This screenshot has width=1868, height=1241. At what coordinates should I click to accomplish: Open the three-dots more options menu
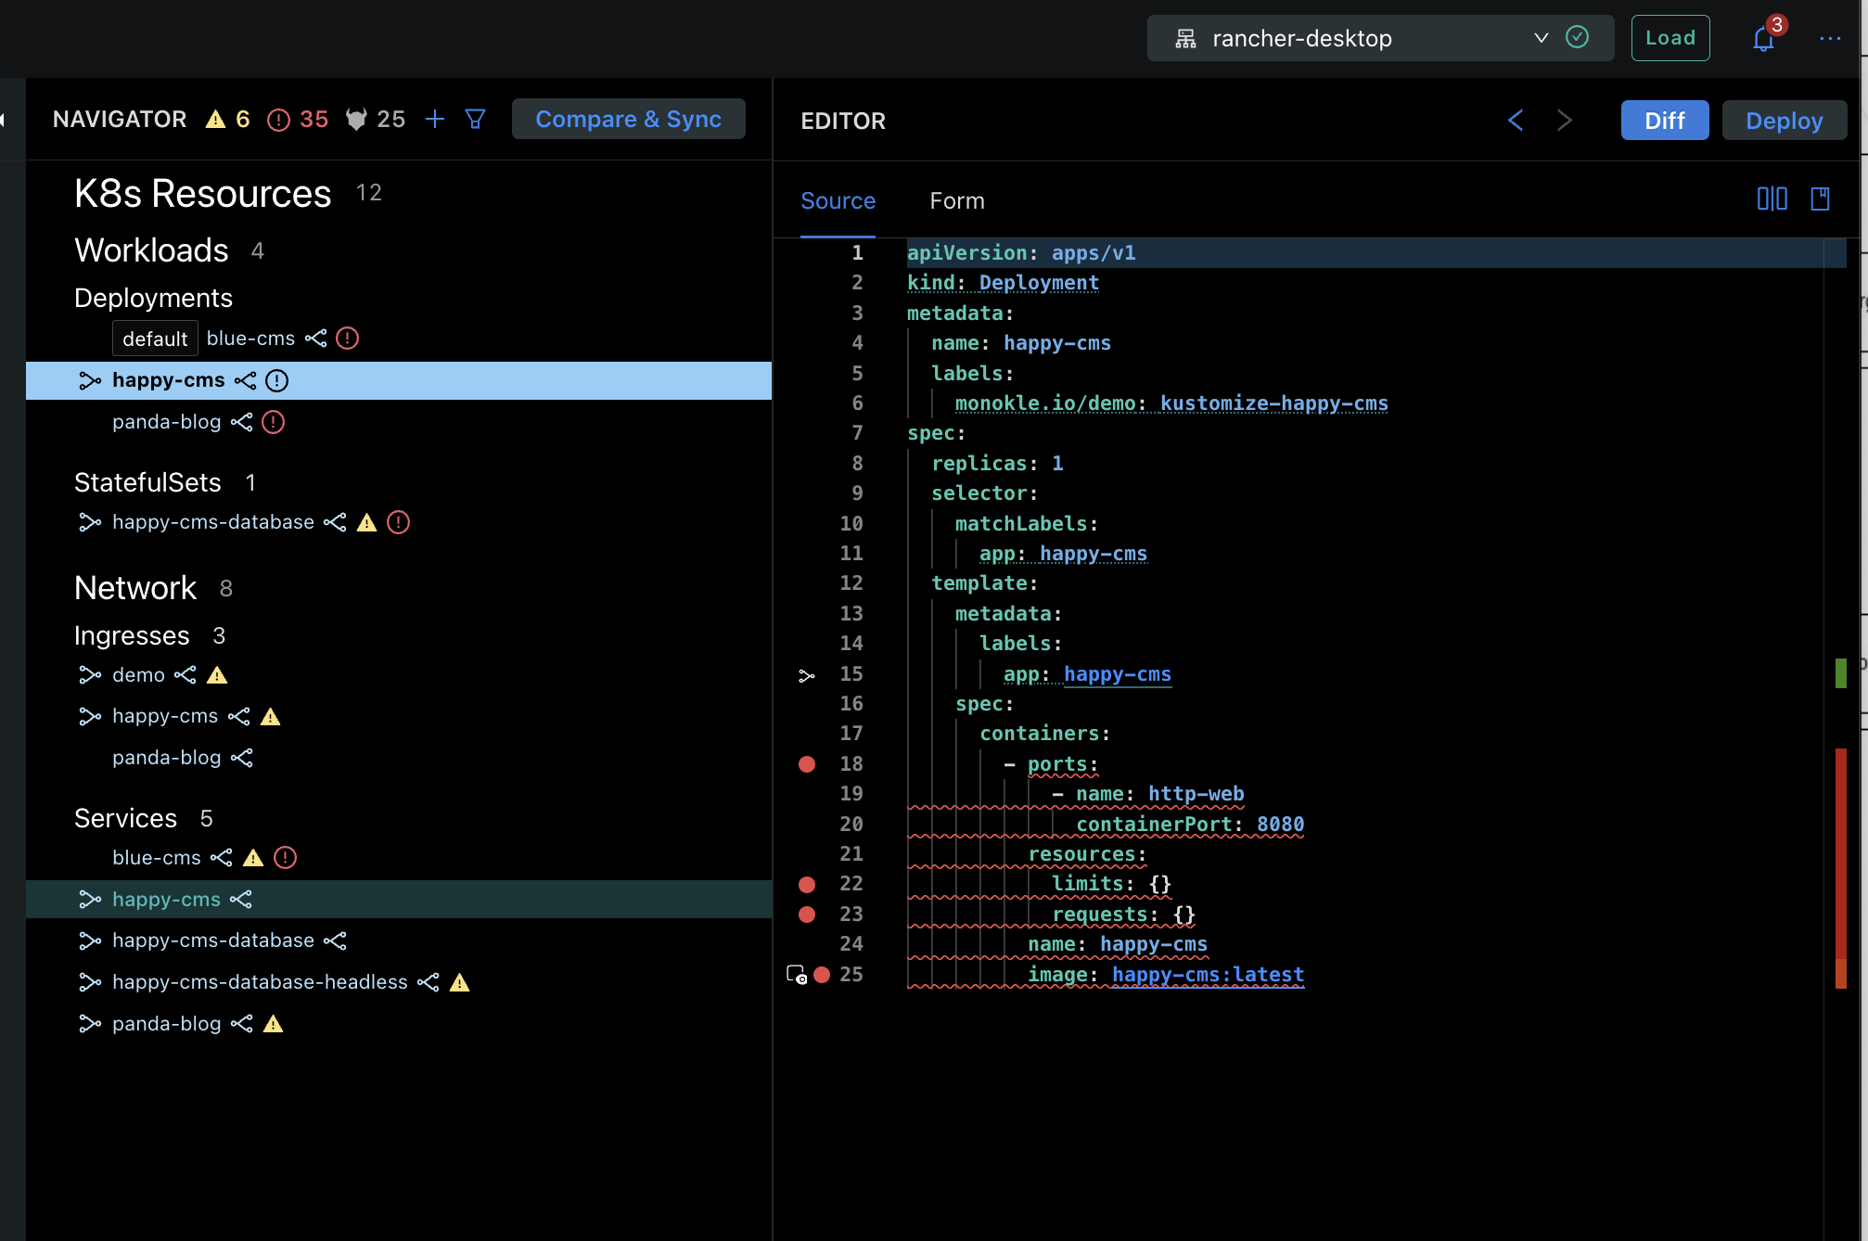[1829, 39]
